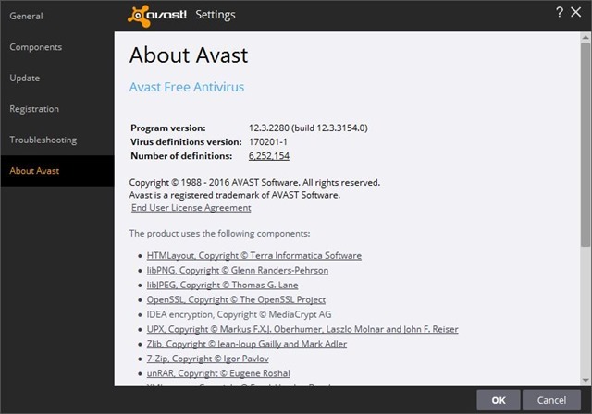Click the UPX copyright link
This screenshot has width=592, height=414.
click(x=302, y=329)
